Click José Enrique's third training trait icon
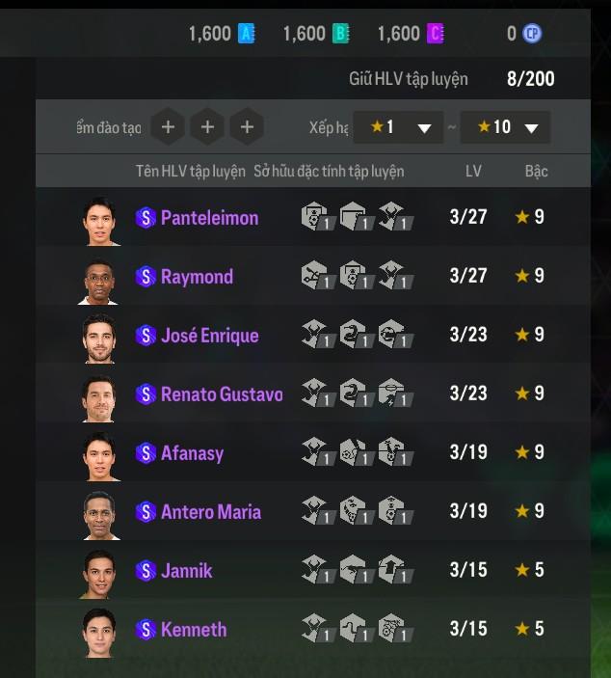 point(395,334)
